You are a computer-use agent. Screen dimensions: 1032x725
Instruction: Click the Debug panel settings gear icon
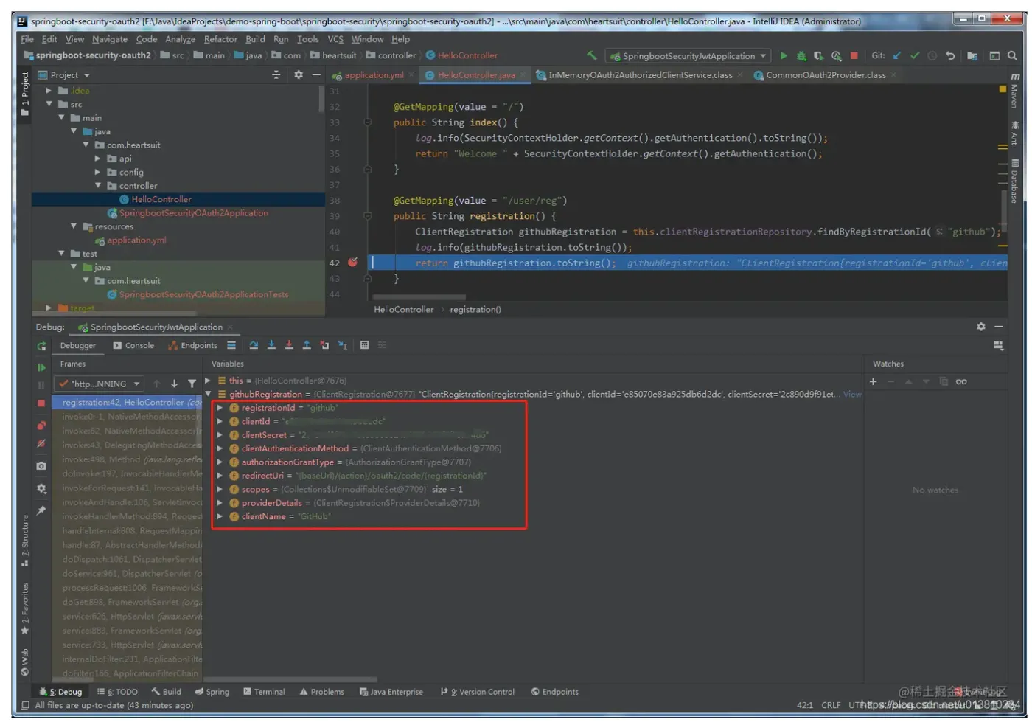[x=981, y=327]
